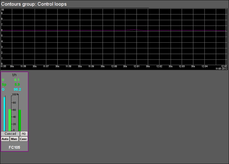
Task: Click the Sp label in FC105 panel
Action: (x=4, y=84)
